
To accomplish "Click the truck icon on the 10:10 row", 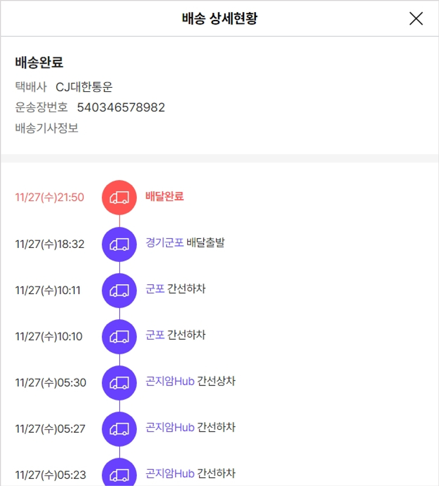I will click(x=119, y=336).
